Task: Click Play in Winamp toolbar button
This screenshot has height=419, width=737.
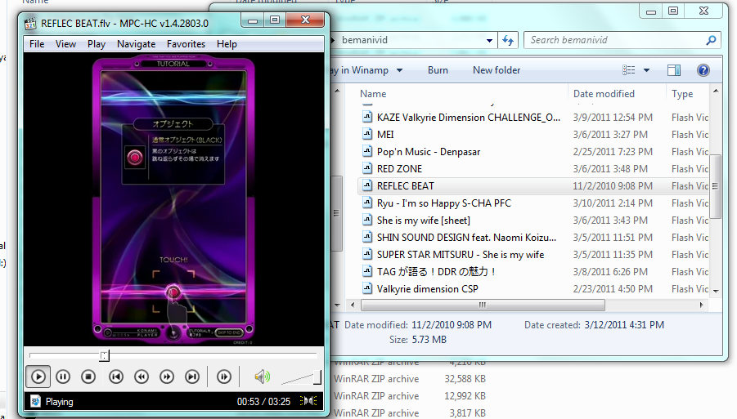Action: click(359, 70)
